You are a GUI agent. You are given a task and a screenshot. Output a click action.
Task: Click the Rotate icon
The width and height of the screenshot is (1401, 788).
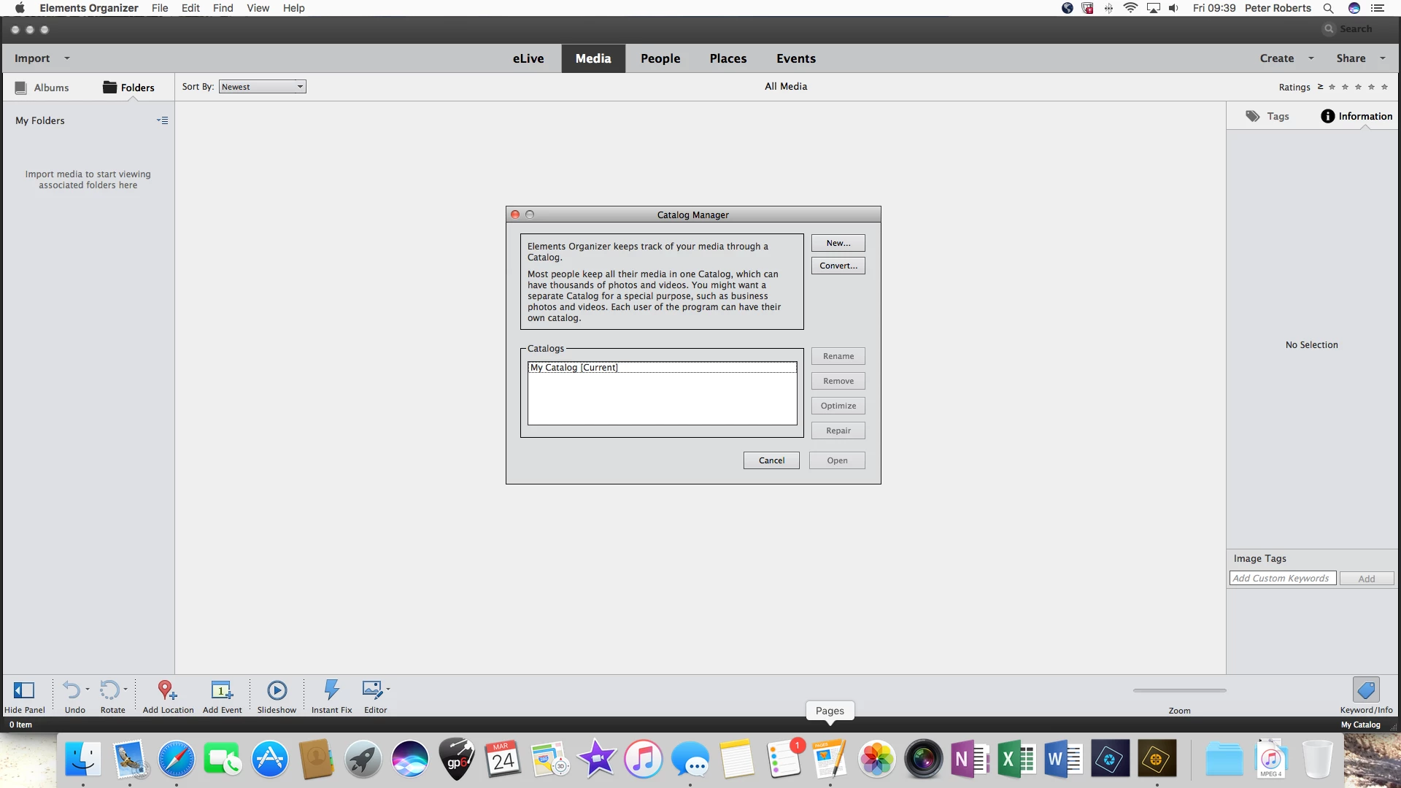(109, 690)
